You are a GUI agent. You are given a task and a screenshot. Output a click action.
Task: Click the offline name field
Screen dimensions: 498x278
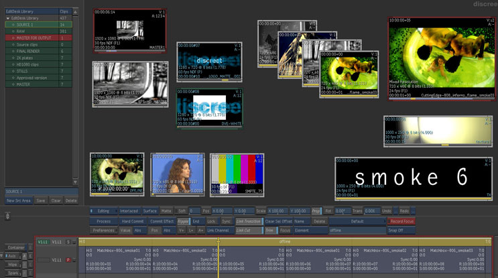[357, 230]
